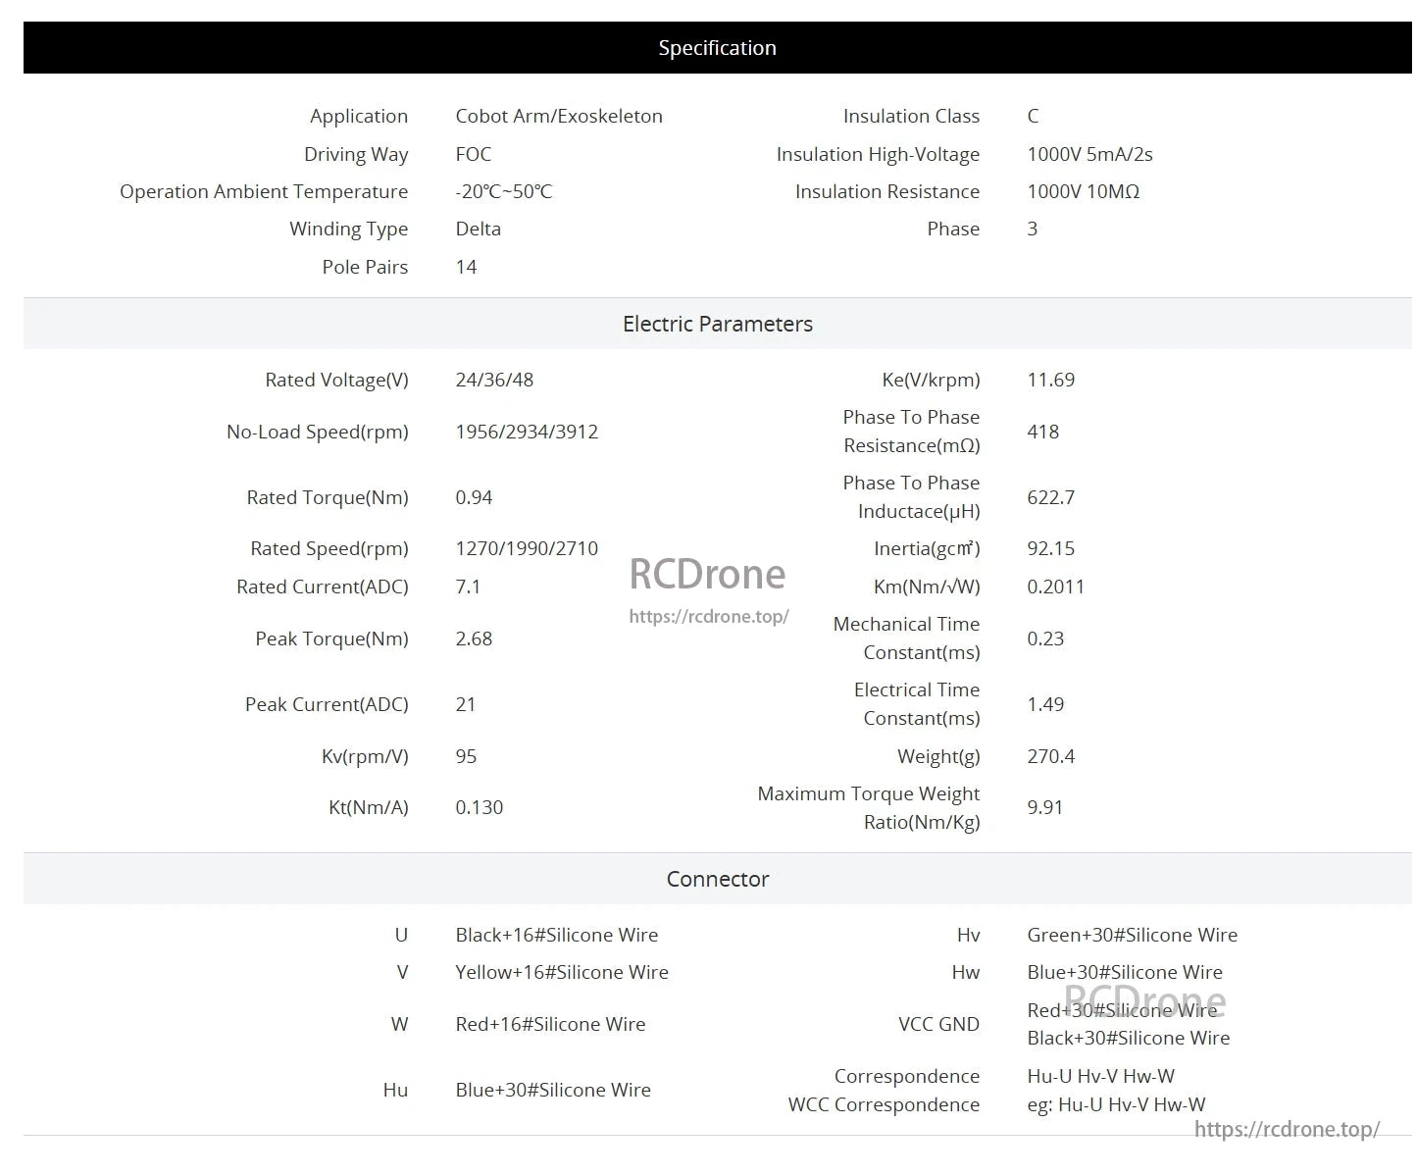Viewport: 1416px width, 1175px height.
Task: Click the Insulation High-Voltage value 1000V 5mA/2s
Action: click(1089, 154)
